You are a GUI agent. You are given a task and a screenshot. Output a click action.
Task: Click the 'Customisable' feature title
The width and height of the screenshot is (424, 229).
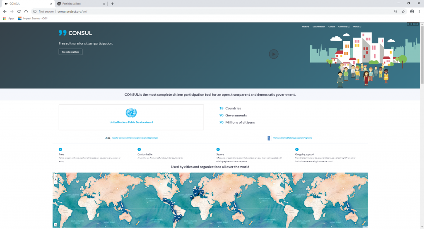point(145,154)
